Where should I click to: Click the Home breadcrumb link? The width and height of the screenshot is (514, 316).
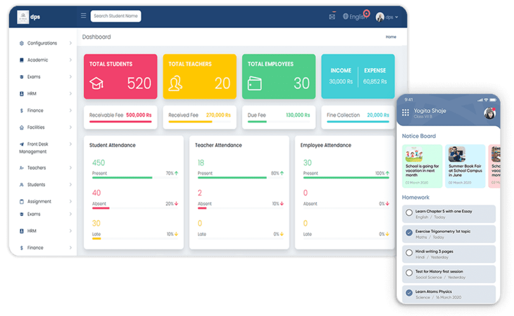tap(391, 37)
